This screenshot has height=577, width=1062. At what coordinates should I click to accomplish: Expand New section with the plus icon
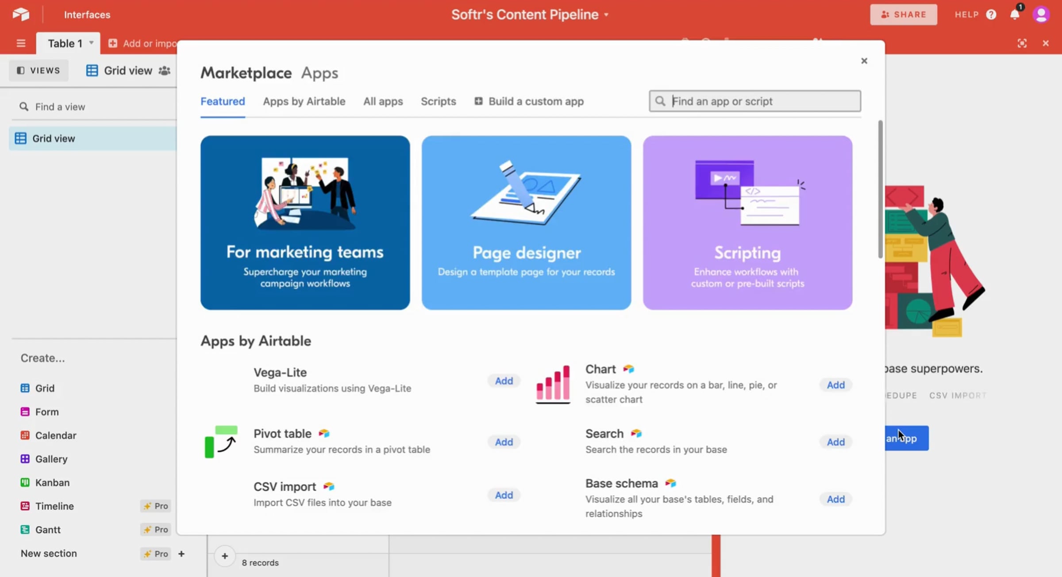point(181,554)
